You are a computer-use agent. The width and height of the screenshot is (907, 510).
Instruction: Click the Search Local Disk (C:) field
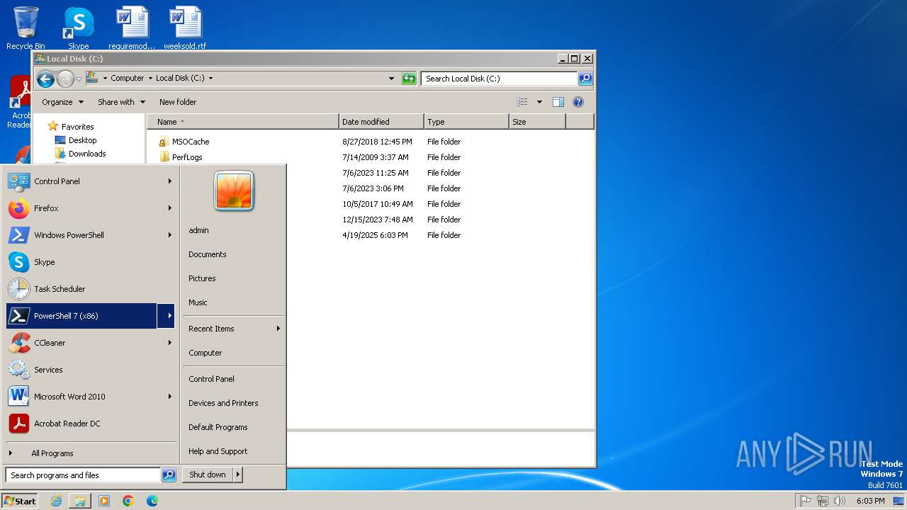tap(500, 79)
